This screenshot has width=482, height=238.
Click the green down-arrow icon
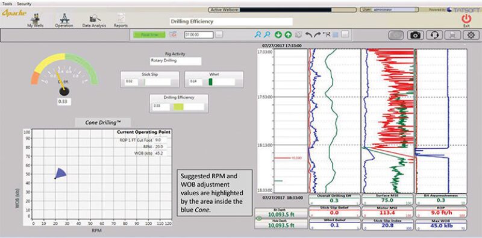tap(278, 35)
